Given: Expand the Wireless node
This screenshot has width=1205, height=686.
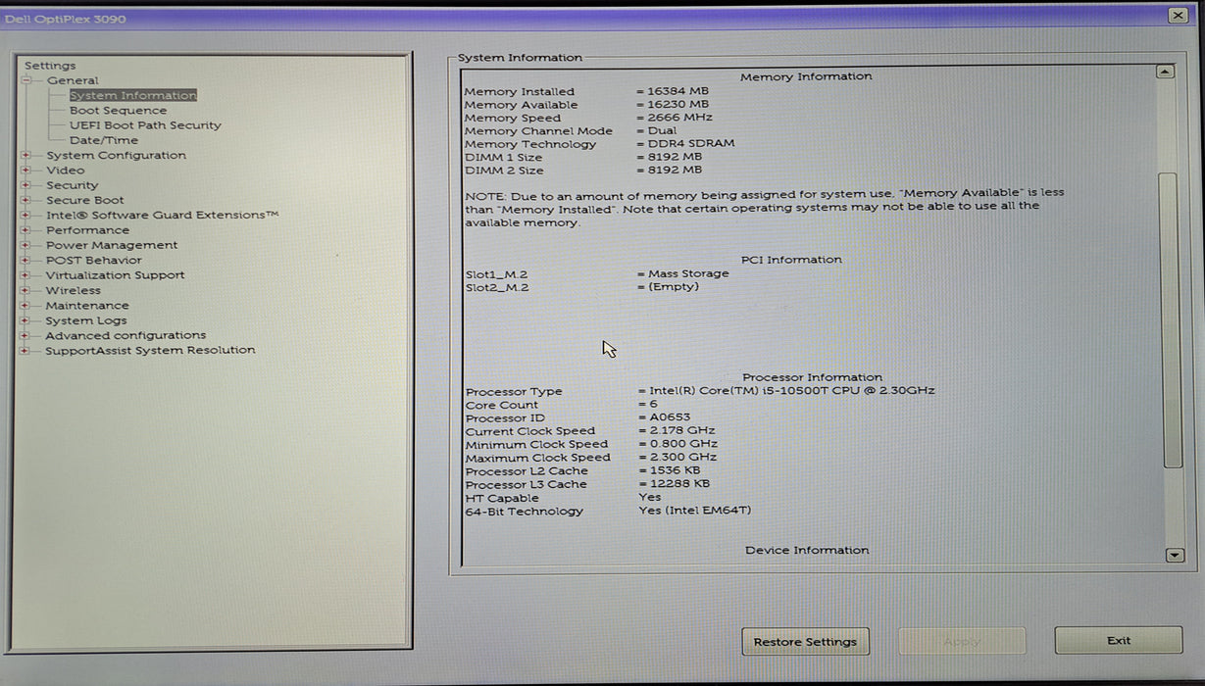Looking at the screenshot, I should coord(25,290).
